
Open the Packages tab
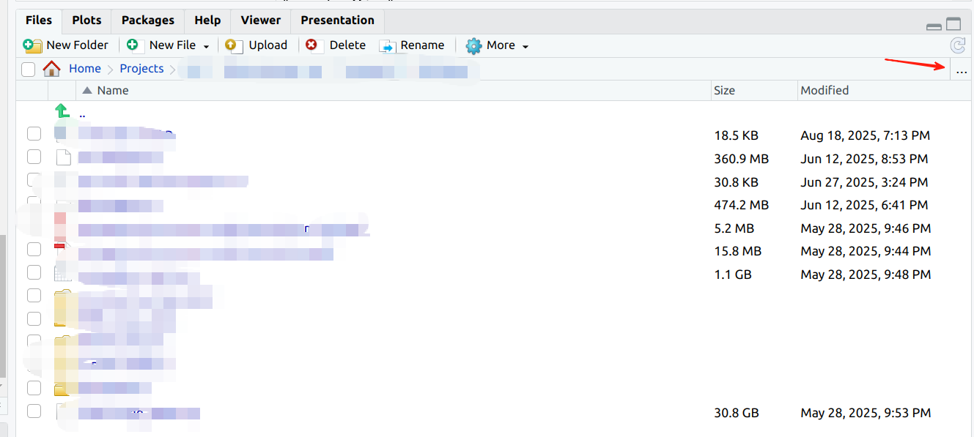pos(147,20)
